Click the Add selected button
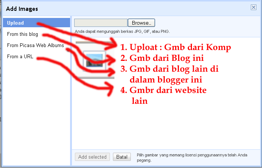This screenshot has width=262, height=168. pos(92,157)
